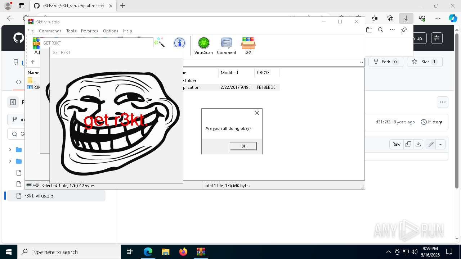
Task: Click the SFX toolbar icon in WinRAR
Action: click(x=248, y=46)
